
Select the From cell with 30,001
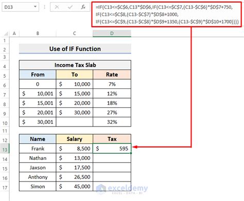tap(38, 122)
